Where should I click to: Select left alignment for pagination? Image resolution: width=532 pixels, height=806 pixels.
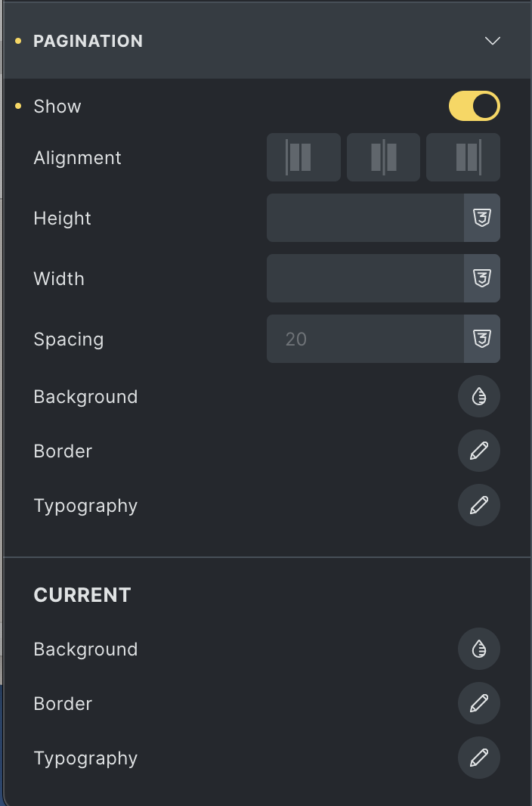pyautogui.click(x=303, y=157)
